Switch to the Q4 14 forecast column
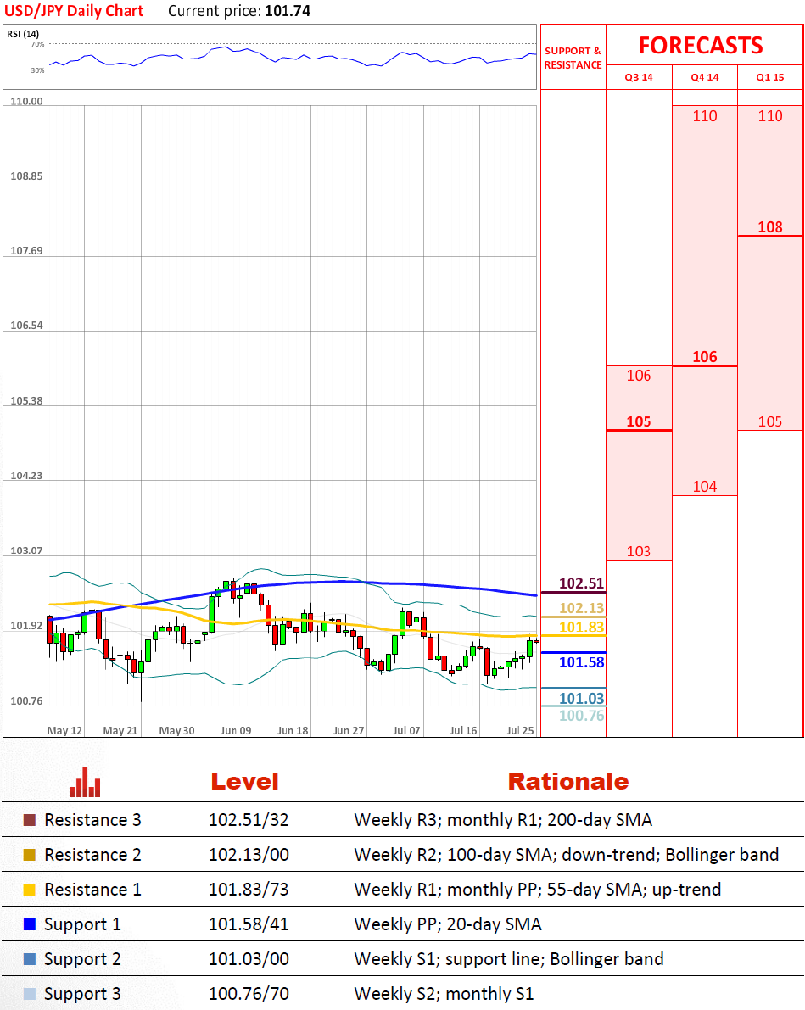Image resolution: width=805 pixels, height=1010 pixels. coord(704,77)
